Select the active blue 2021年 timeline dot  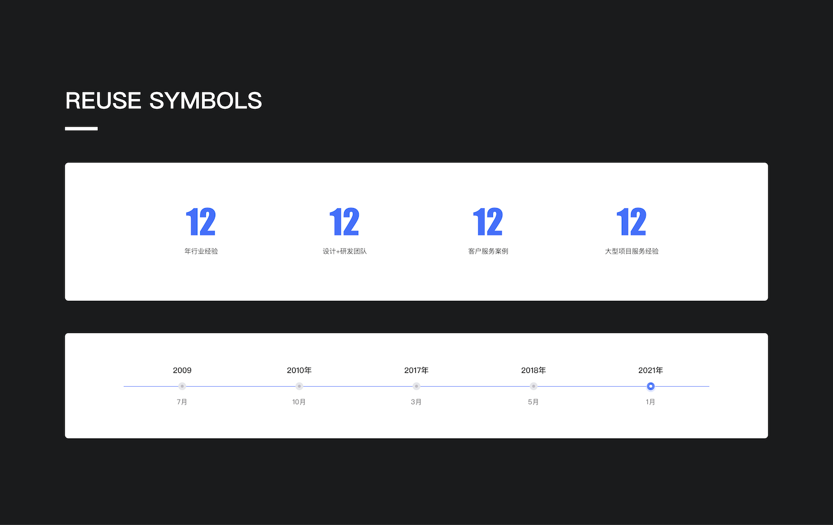[x=651, y=386]
